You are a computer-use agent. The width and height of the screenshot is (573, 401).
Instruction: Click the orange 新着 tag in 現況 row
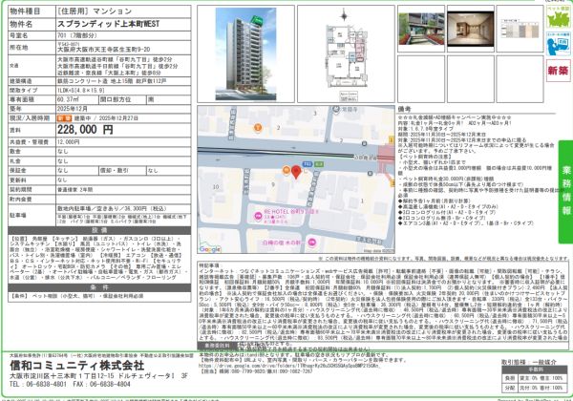(x=65, y=118)
